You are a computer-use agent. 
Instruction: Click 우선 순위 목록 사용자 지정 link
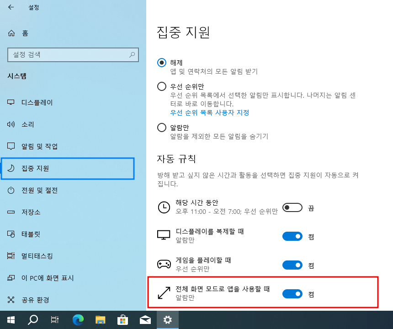tap(210, 112)
